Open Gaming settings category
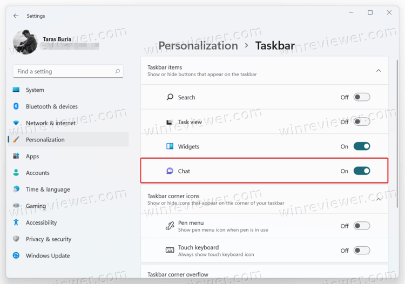 tap(68, 206)
